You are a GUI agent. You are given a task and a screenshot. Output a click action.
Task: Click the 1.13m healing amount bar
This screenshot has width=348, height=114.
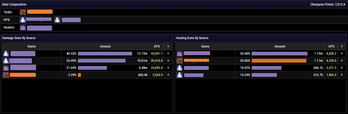click(x=280, y=54)
